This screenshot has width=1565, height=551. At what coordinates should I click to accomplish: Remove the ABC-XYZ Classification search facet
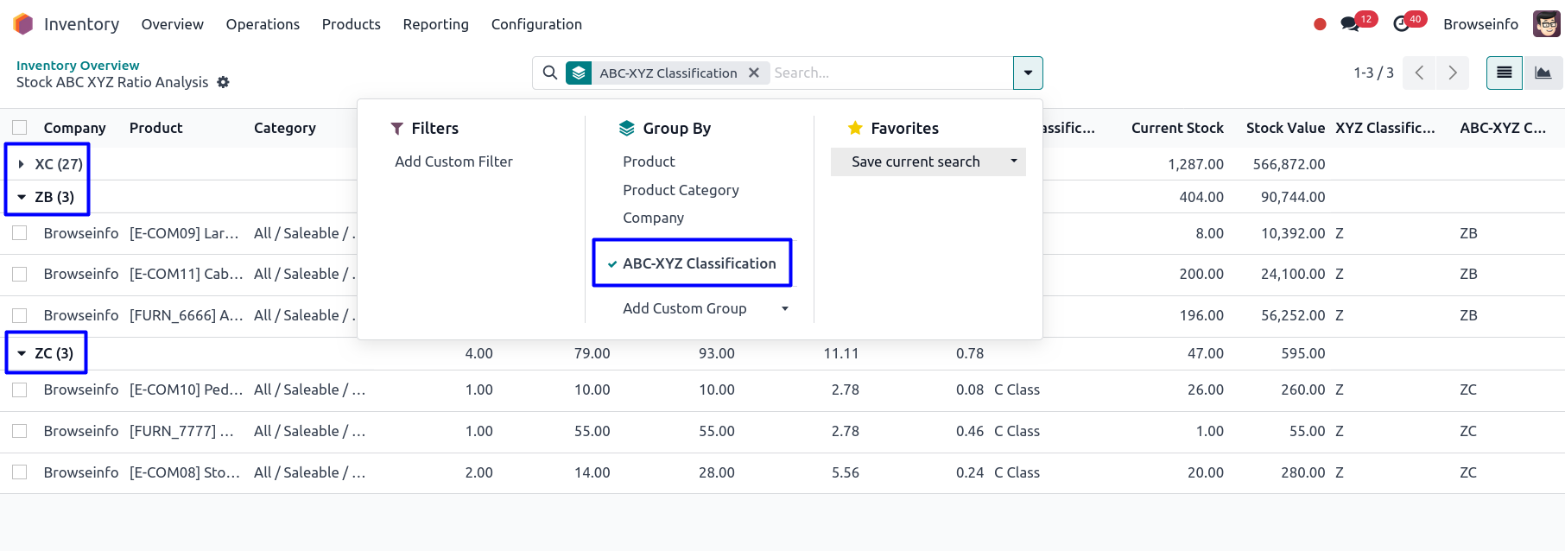(x=754, y=73)
